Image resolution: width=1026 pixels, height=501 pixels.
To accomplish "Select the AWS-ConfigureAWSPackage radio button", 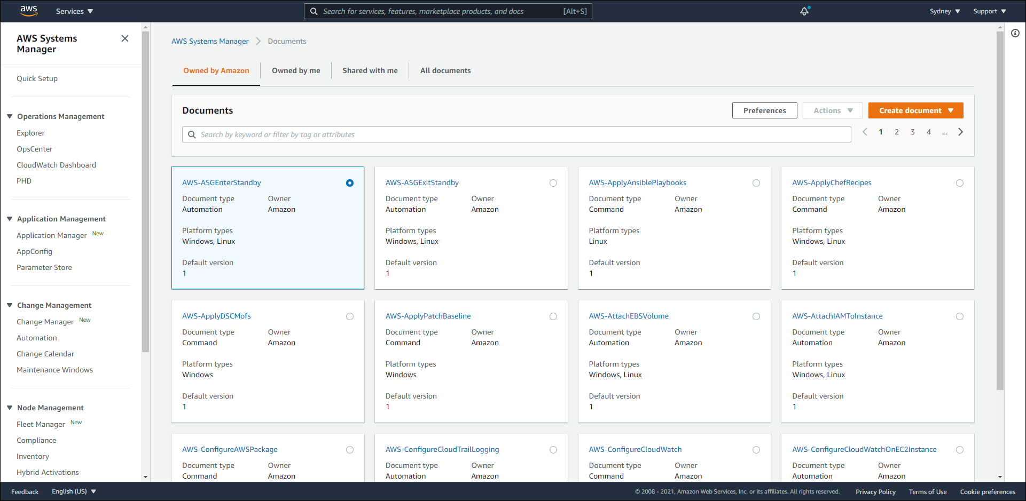I will (350, 450).
